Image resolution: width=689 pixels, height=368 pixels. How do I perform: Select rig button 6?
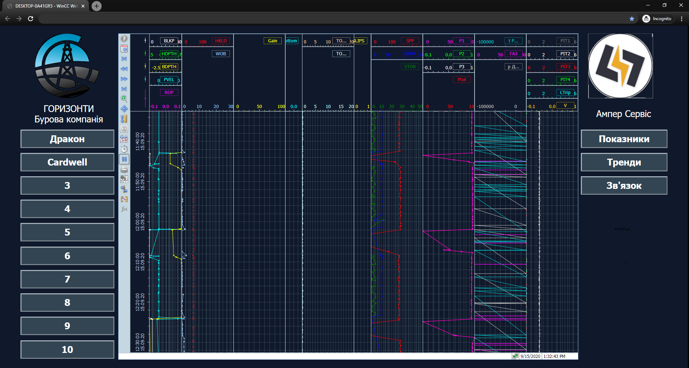point(67,256)
